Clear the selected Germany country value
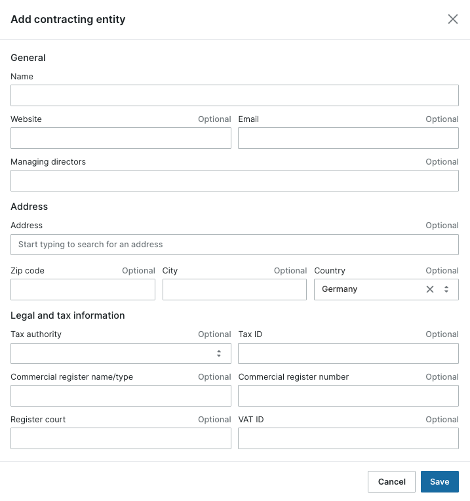This screenshot has height=501, width=470. 430,289
